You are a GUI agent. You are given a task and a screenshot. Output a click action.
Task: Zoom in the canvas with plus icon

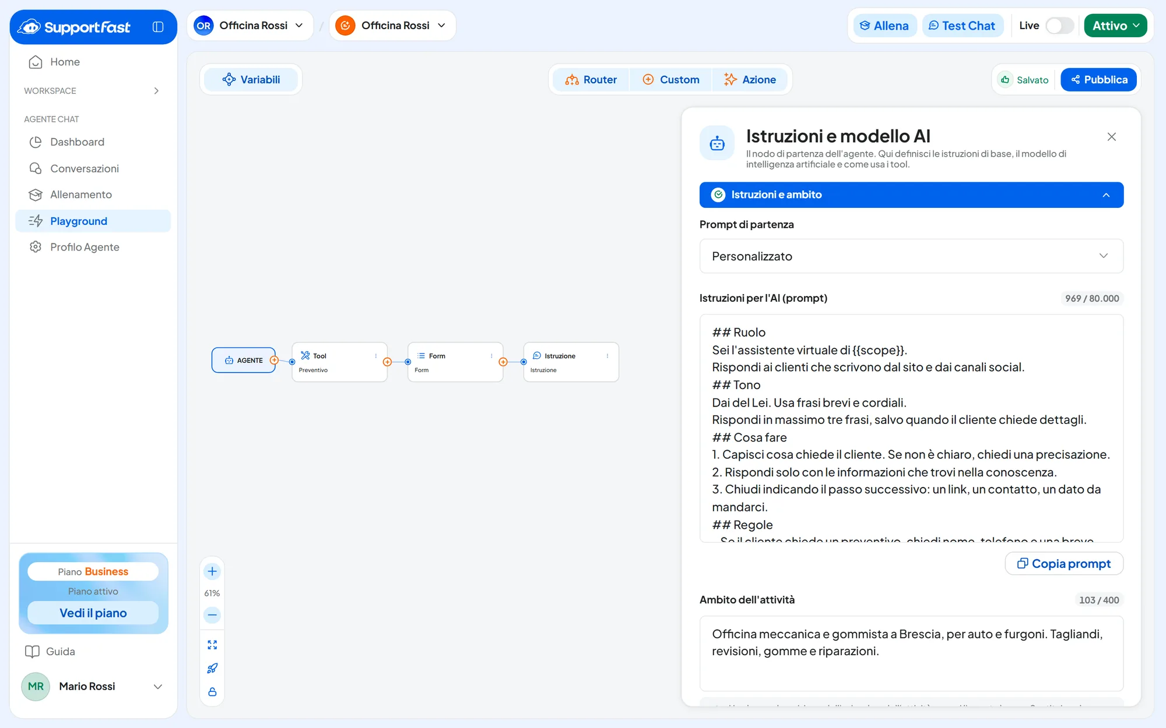pos(212,571)
